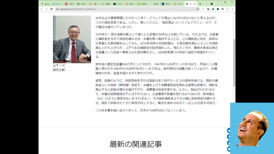Share the article on Twitter
The height and width of the screenshot is (154, 274).
pyautogui.click(x=229, y=130)
